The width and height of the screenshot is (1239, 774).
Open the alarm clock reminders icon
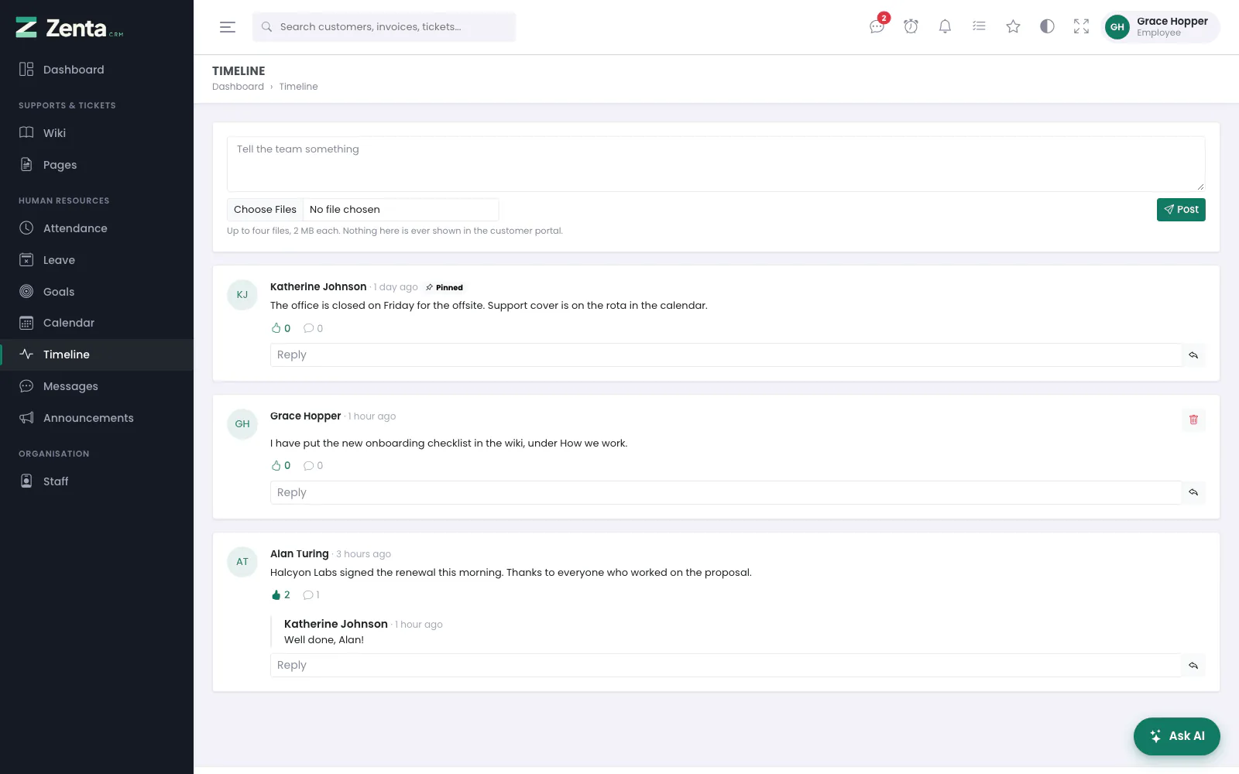point(911,26)
